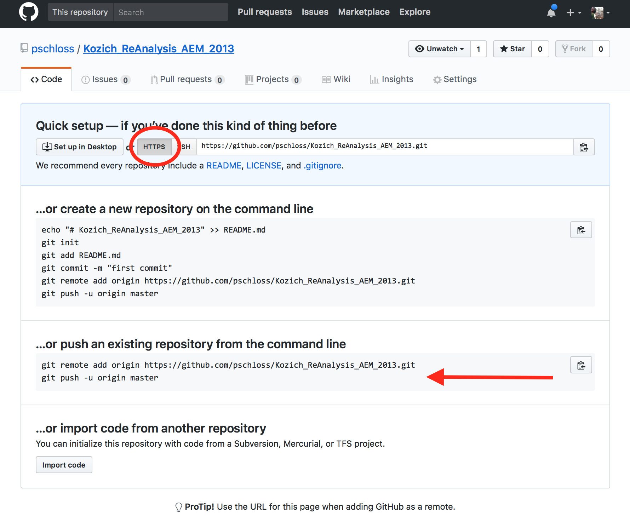Switch to the Insights tab
This screenshot has width=630, height=521.
(391, 79)
